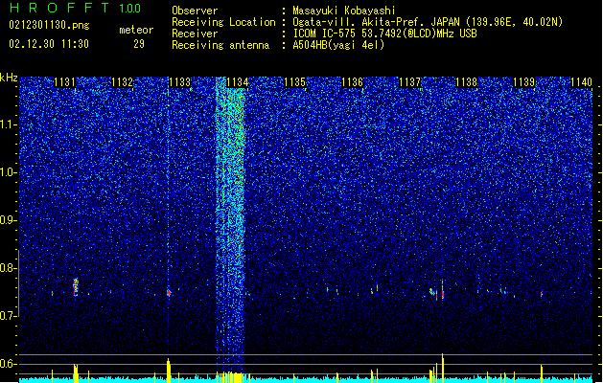Click the meteor echo at 1133
603x383 pixels.
coord(169,293)
